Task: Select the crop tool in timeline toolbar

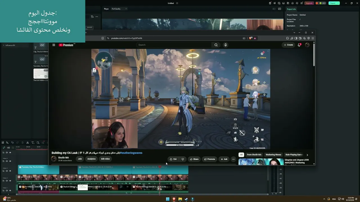Action: 38,143
